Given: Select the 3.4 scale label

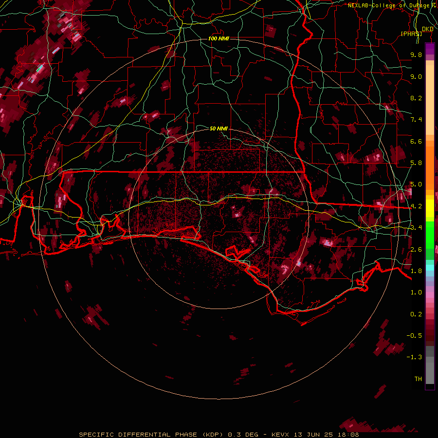Looking at the screenshot, I should 416,228.
